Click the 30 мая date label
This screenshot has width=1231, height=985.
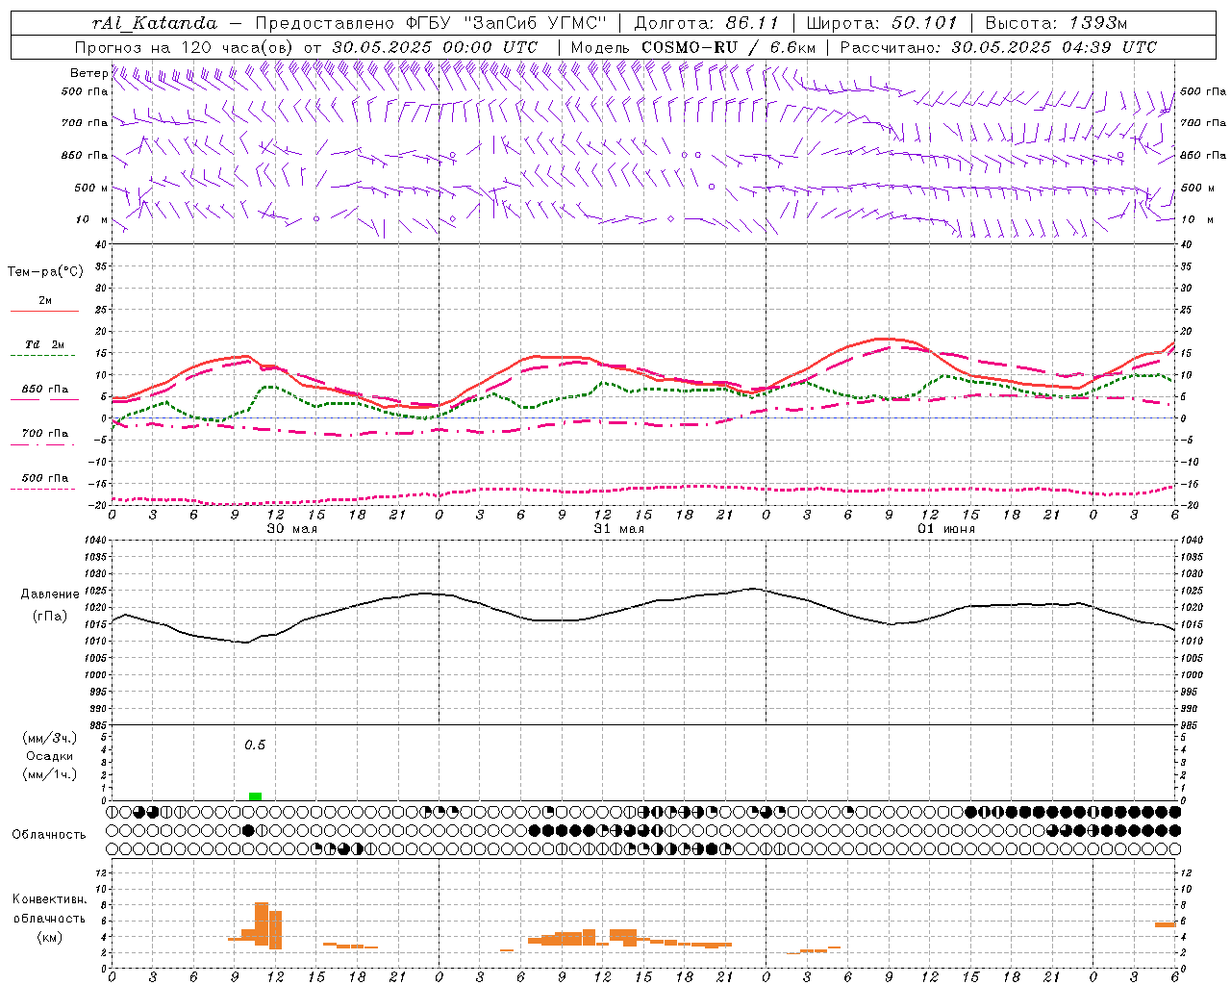292,529
